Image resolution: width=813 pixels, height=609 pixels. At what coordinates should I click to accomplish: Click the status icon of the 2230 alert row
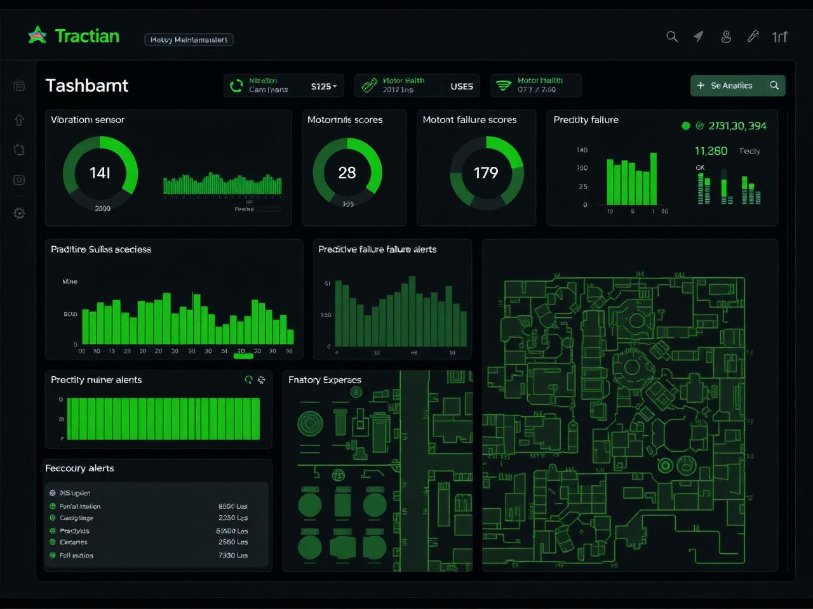(53, 518)
